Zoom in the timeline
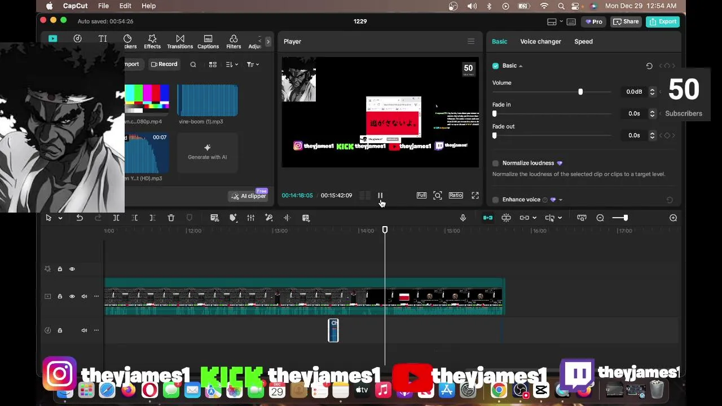 pos(673,218)
